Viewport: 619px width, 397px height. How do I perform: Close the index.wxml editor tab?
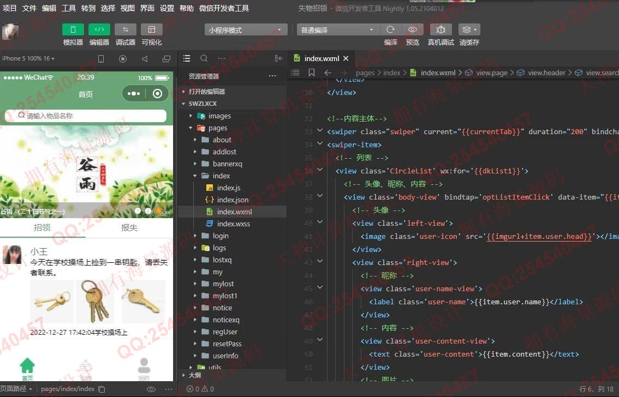(x=346, y=58)
